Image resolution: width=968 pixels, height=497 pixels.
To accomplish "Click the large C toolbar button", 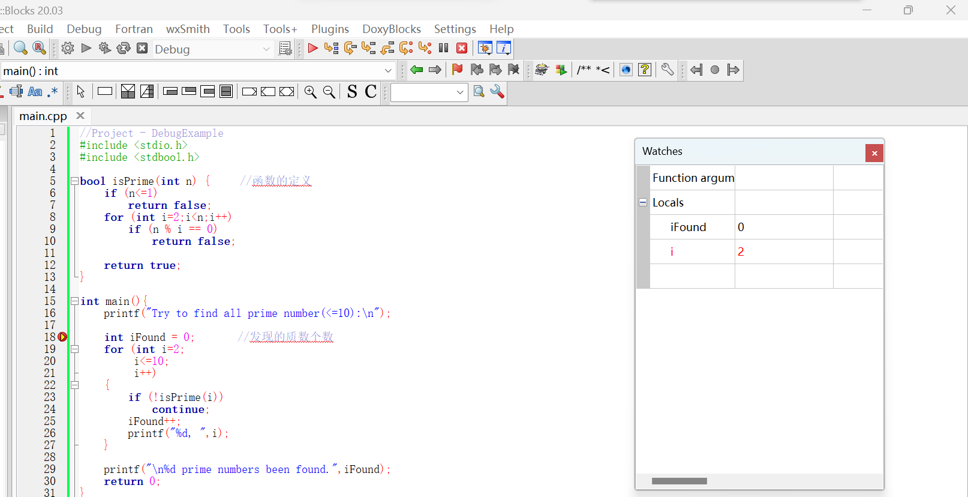I will (371, 91).
